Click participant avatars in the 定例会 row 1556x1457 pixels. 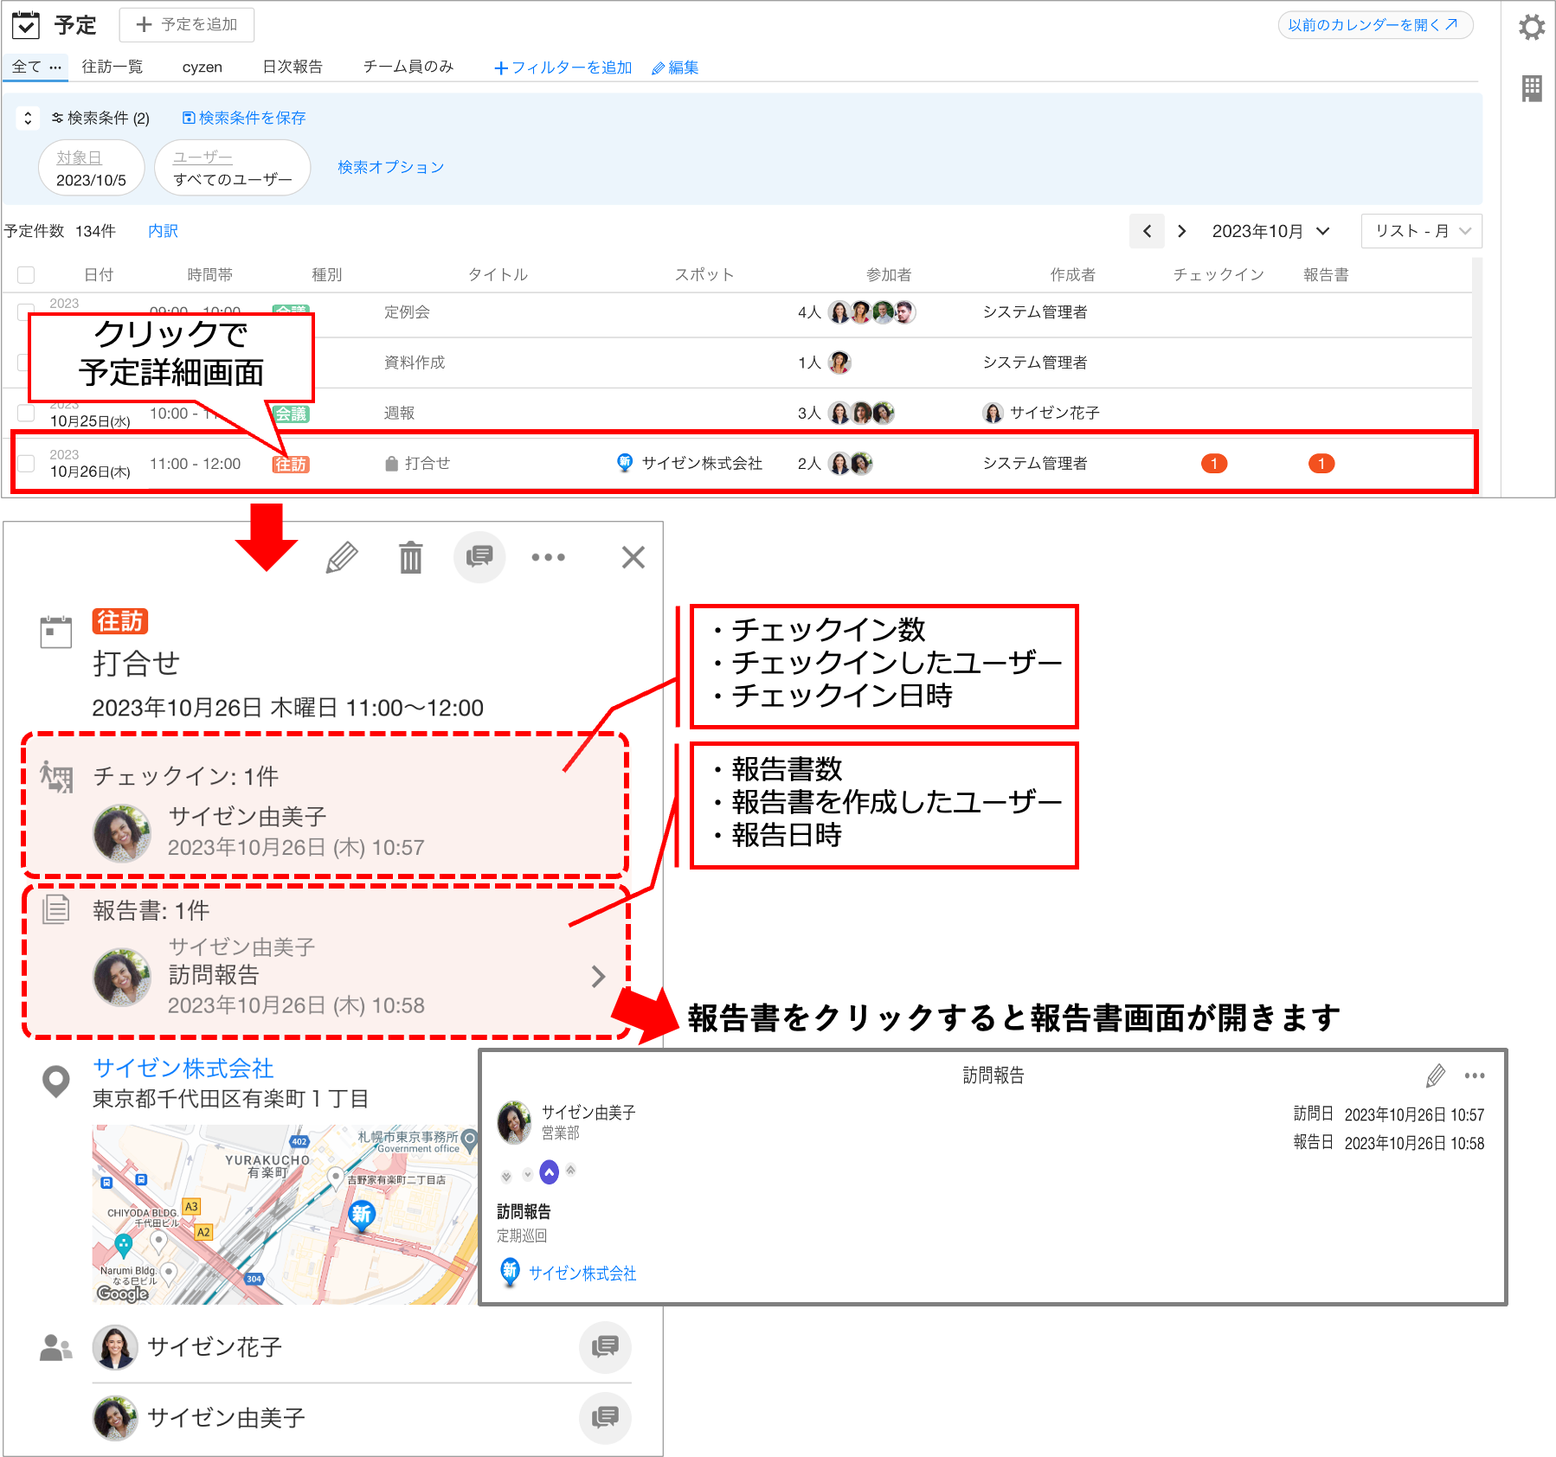coord(871,311)
